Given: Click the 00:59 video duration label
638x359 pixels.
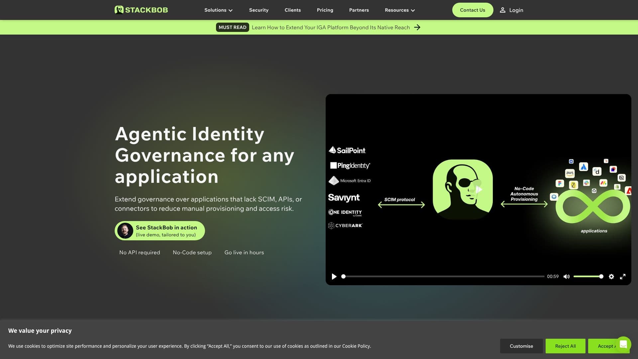Looking at the screenshot, I should (x=553, y=277).
